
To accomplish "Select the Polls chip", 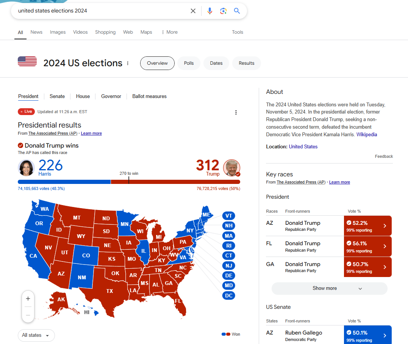I will 189,63.
